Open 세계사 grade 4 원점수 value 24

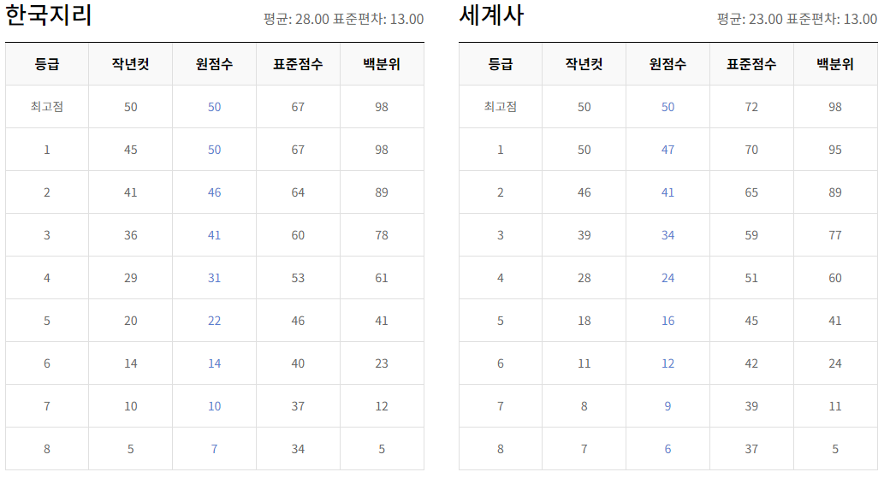(667, 278)
